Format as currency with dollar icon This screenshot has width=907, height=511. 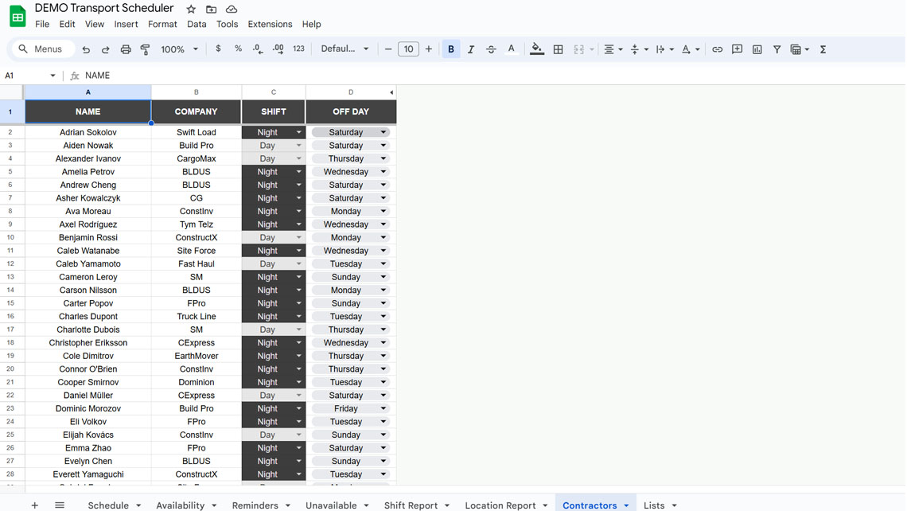click(218, 49)
